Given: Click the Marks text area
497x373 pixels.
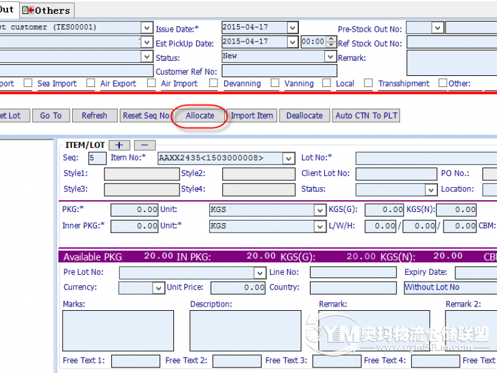Looking at the screenshot, I should pyautogui.click(x=118, y=331).
